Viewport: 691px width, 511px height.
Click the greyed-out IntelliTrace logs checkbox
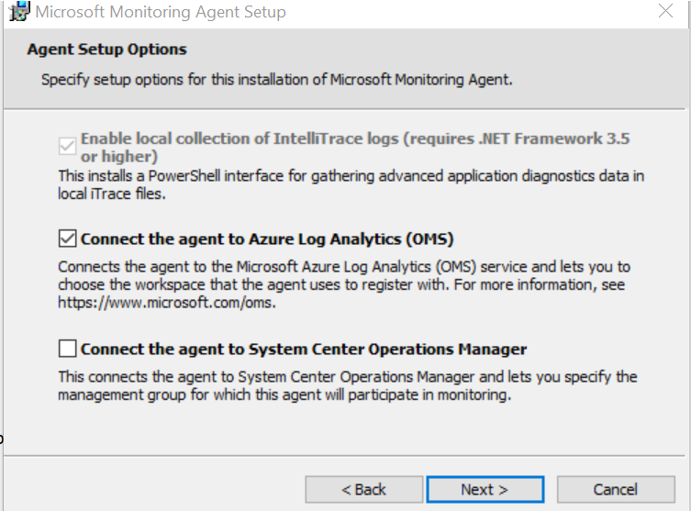click(x=67, y=146)
